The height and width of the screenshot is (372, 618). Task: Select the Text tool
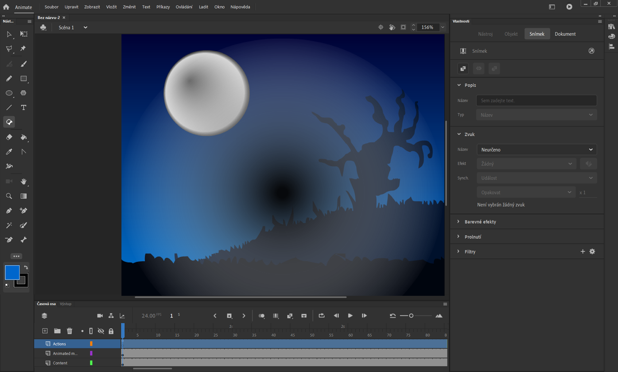24,108
